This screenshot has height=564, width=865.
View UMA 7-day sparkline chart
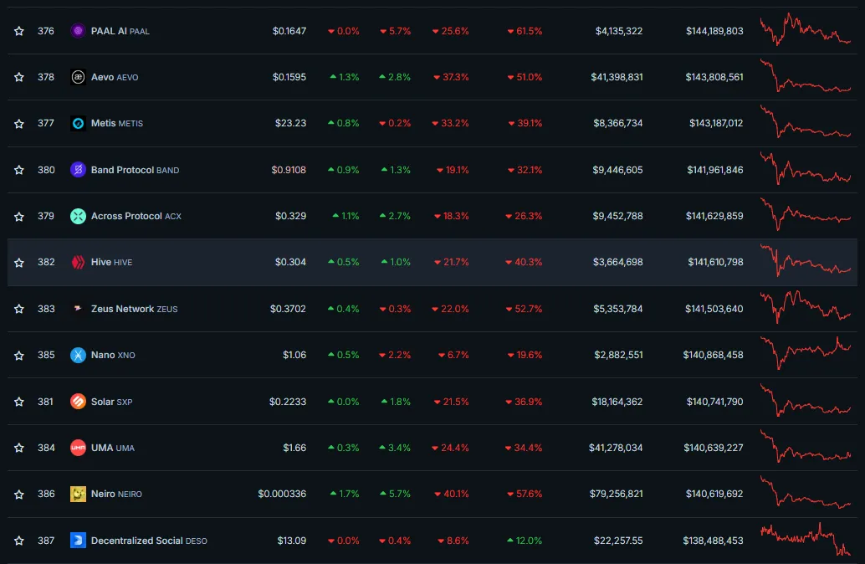click(x=806, y=446)
